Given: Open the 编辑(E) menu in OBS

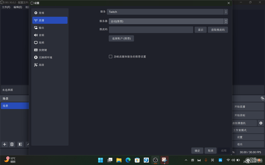Looking at the screenshot, I should (x=18, y=7).
